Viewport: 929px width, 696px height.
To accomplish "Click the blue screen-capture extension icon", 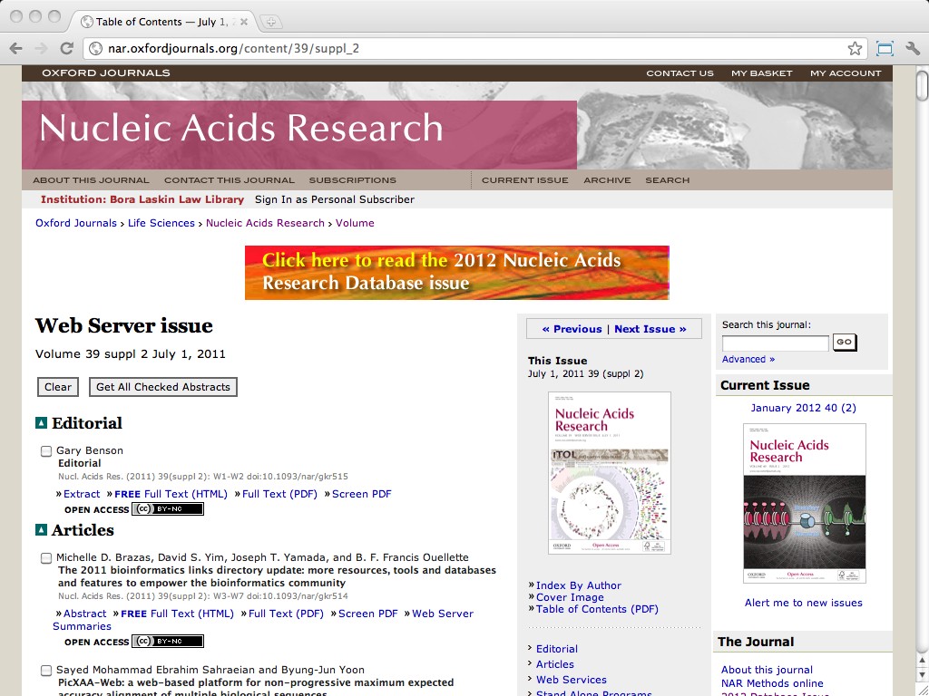I will 885,49.
